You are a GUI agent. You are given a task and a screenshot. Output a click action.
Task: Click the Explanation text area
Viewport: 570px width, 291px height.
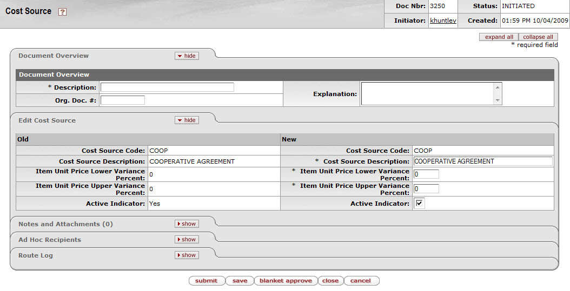(x=427, y=93)
